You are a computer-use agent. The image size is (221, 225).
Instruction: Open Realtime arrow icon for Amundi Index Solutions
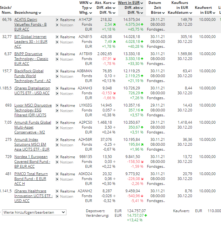pyautogui.click(x=57, y=140)
